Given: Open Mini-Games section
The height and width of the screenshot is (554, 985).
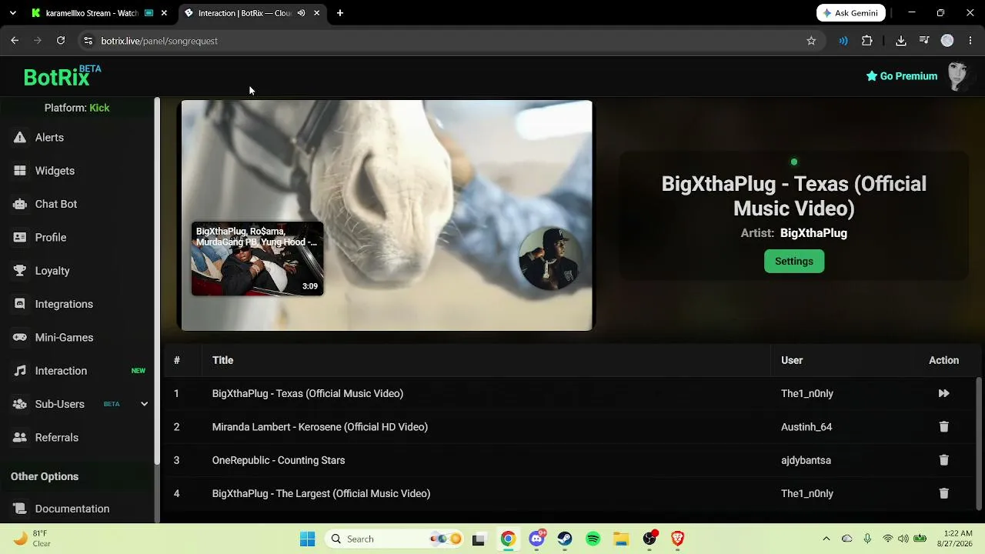Looking at the screenshot, I should coord(64,338).
